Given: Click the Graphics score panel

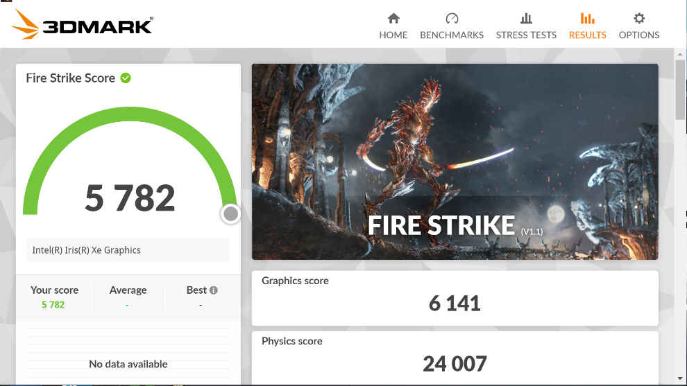Looking at the screenshot, I should [455, 298].
